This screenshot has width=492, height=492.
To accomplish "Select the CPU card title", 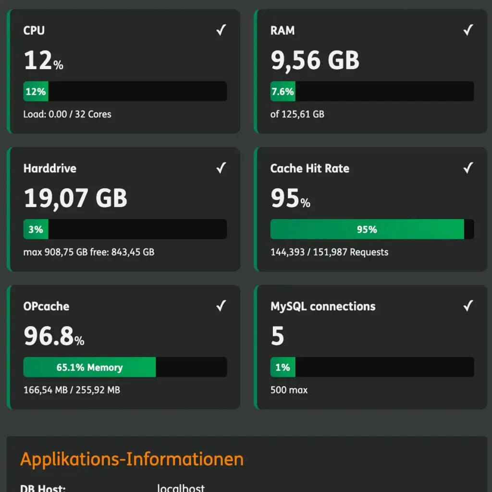I will [x=34, y=30].
